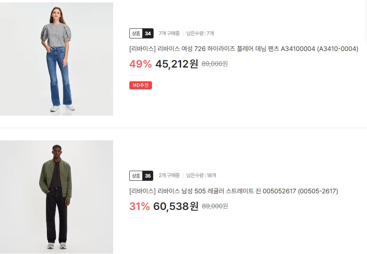Click the second struck-through 89,000원 original price

(x=215, y=206)
